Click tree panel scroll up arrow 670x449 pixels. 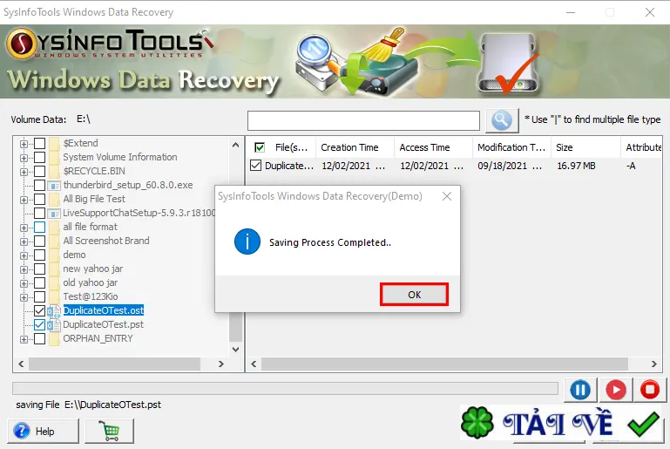click(x=235, y=146)
